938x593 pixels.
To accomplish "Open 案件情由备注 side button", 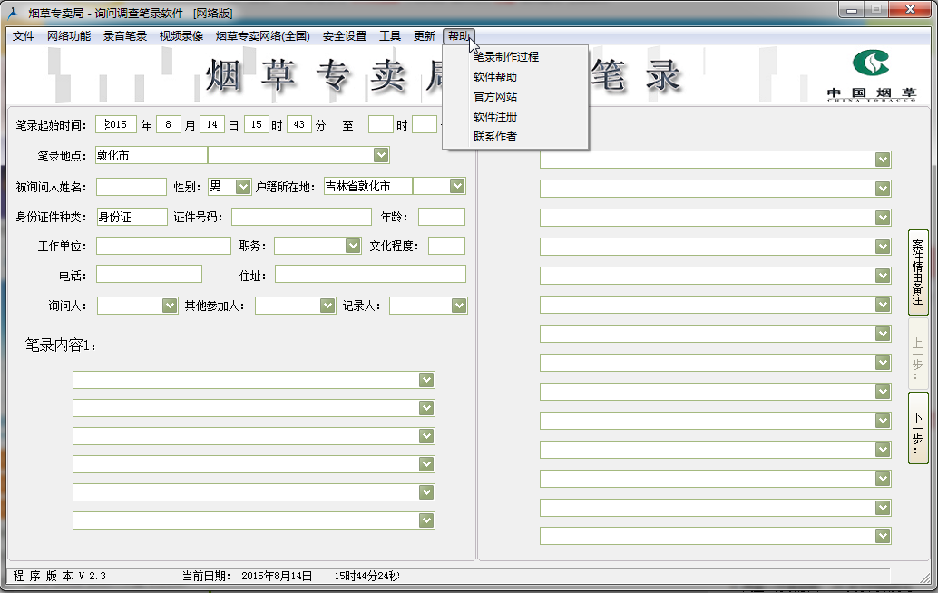I will (918, 272).
